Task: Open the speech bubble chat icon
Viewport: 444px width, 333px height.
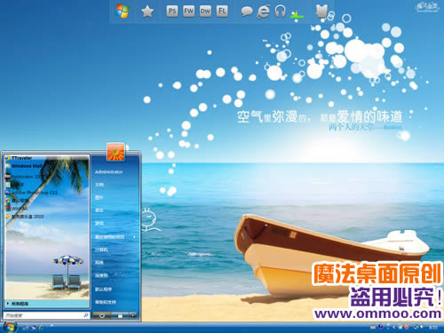Action: [247, 12]
